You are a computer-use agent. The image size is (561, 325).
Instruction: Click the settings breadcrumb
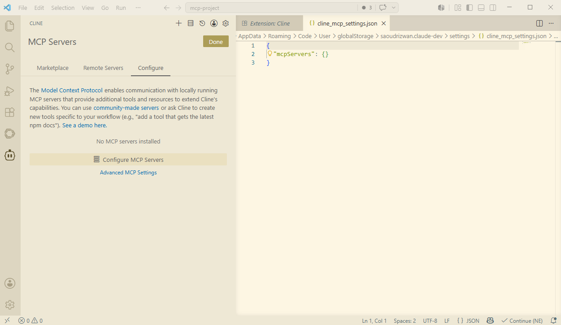[459, 36]
